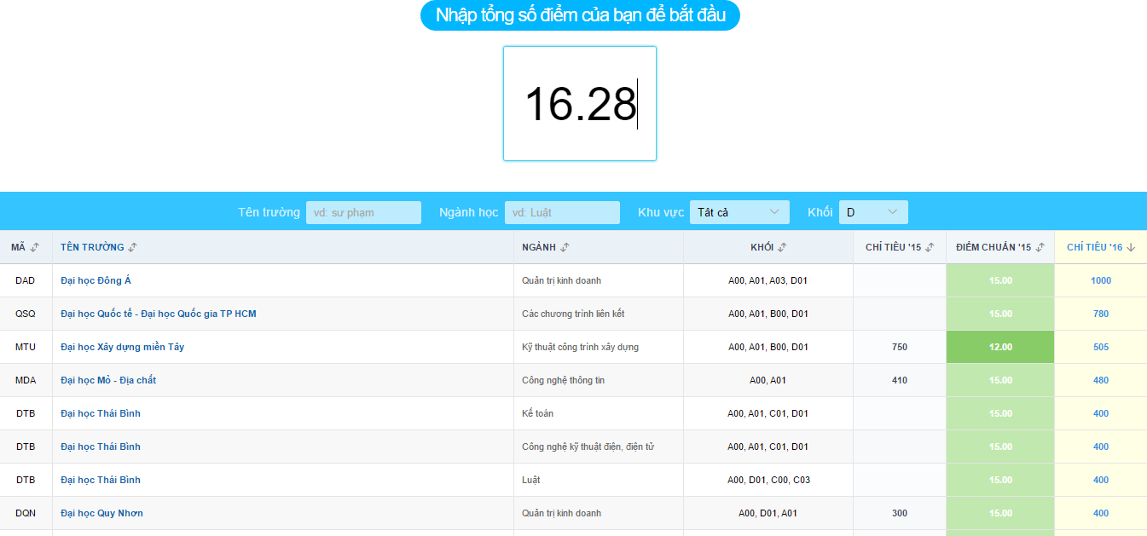Screen dimensions: 1147x536
Task: Click sort icon beside ĐIỂM CHUẨN '15 header
Action: coord(1039,247)
